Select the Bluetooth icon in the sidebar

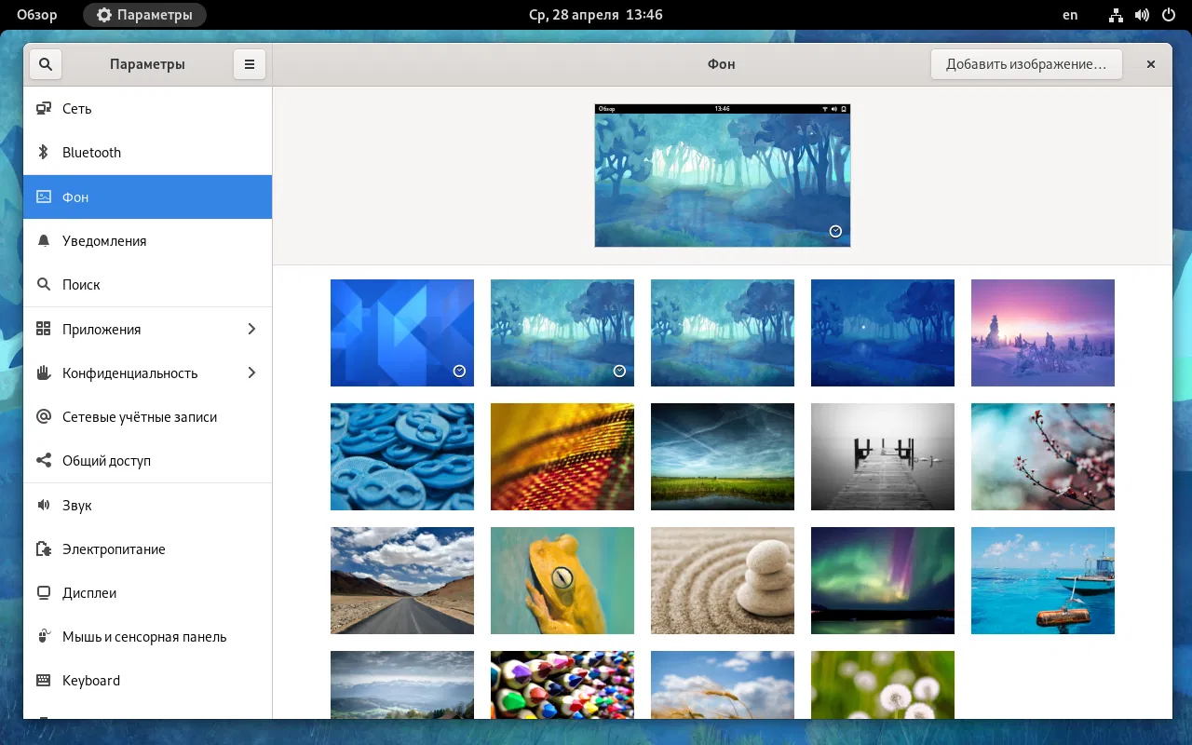click(x=44, y=153)
